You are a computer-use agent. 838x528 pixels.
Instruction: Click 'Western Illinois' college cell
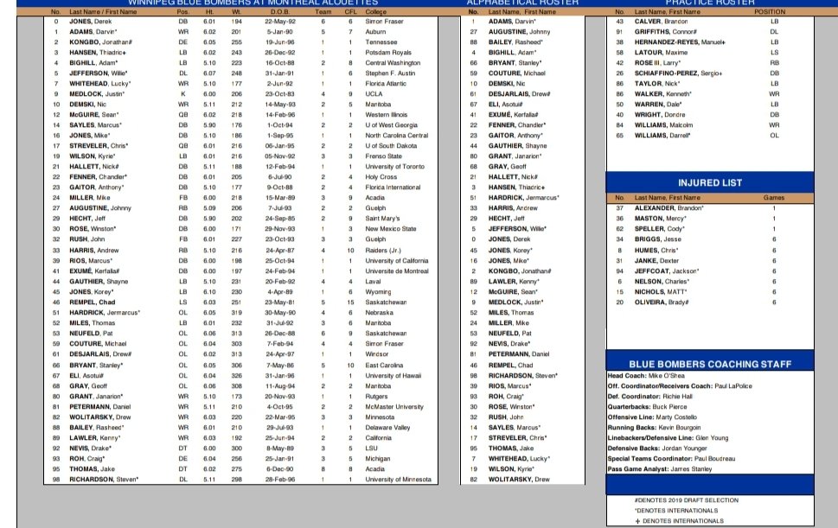point(387,115)
